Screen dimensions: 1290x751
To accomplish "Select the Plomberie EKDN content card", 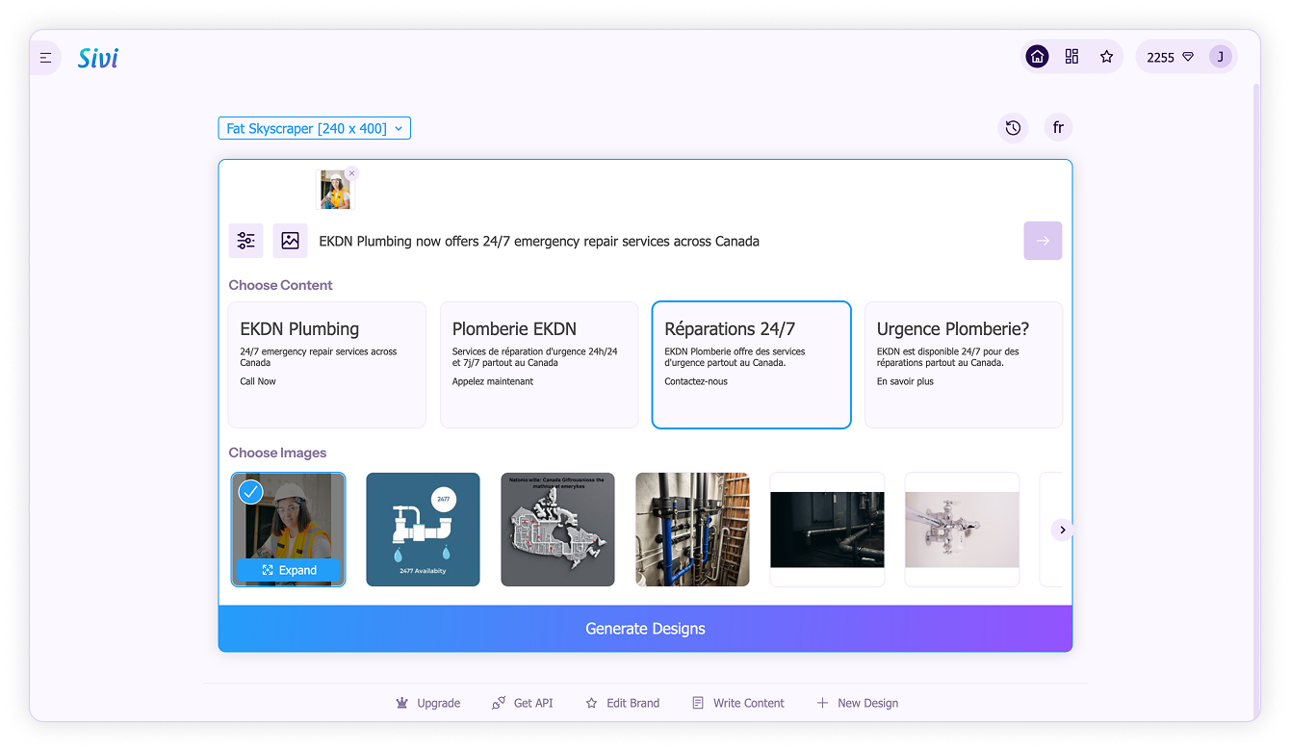I will (539, 365).
